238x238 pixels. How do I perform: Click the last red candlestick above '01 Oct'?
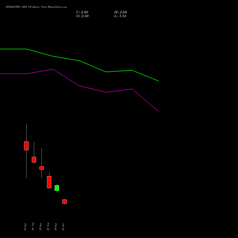(64, 201)
